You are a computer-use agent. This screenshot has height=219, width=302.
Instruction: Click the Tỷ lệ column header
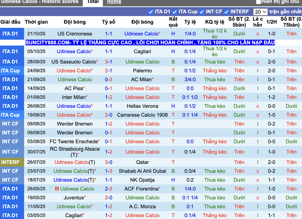tap(190, 22)
